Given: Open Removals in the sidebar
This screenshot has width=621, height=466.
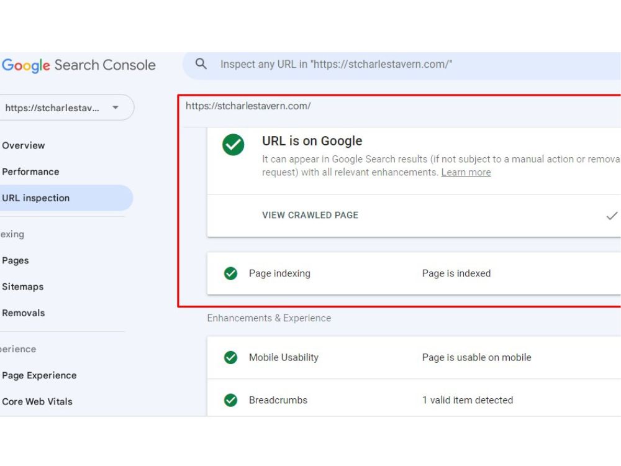Looking at the screenshot, I should pos(24,313).
